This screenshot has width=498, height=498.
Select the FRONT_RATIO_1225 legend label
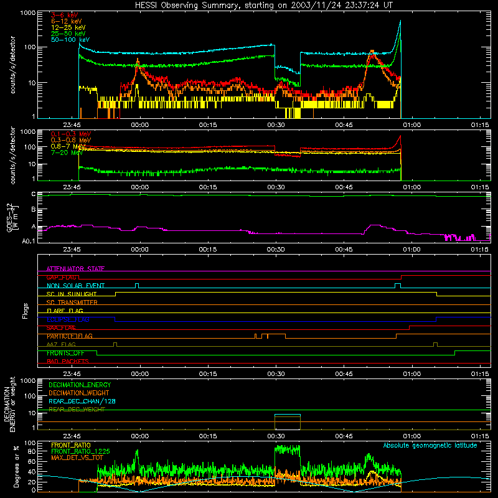coord(80,451)
